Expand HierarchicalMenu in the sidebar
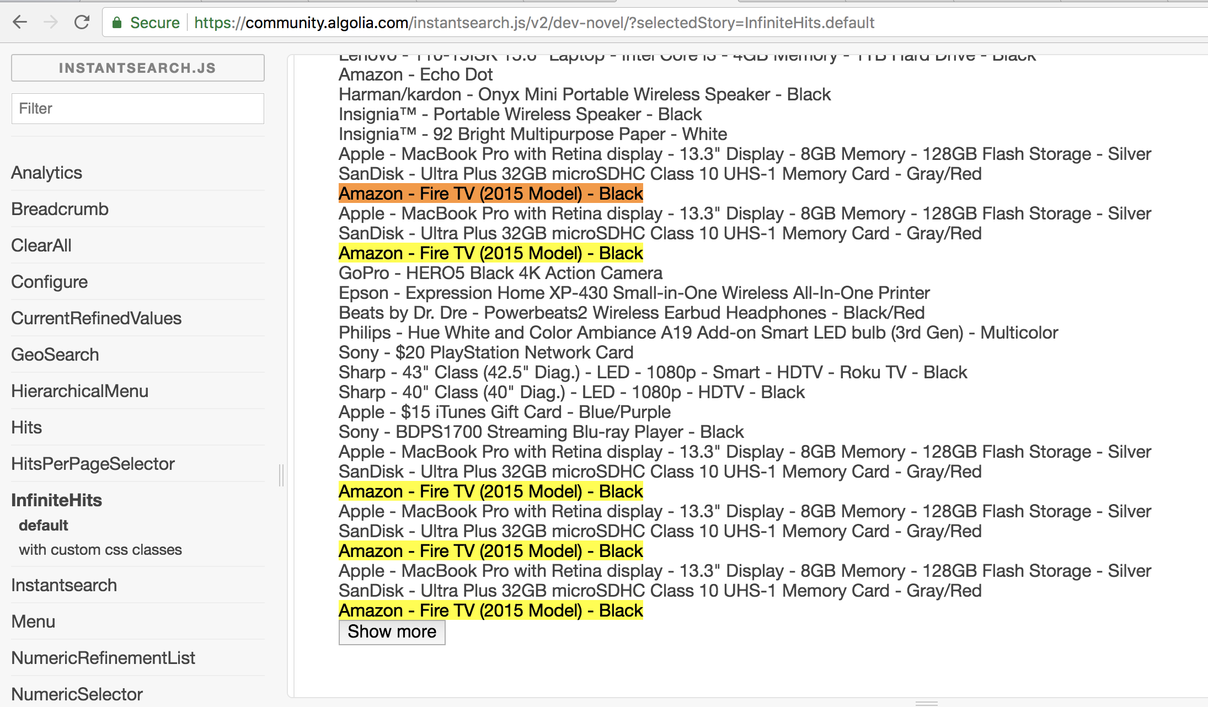This screenshot has width=1208, height=707. (x=80, y=391)
